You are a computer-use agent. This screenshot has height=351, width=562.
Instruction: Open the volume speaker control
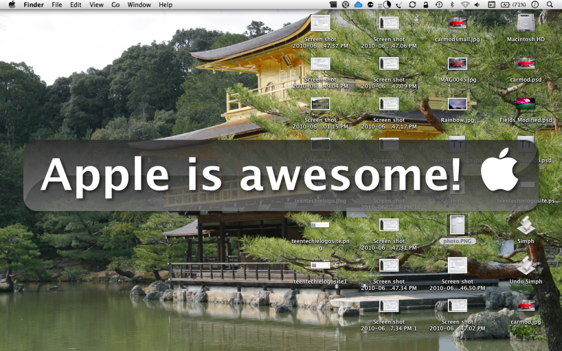click(x=476, y=4)
